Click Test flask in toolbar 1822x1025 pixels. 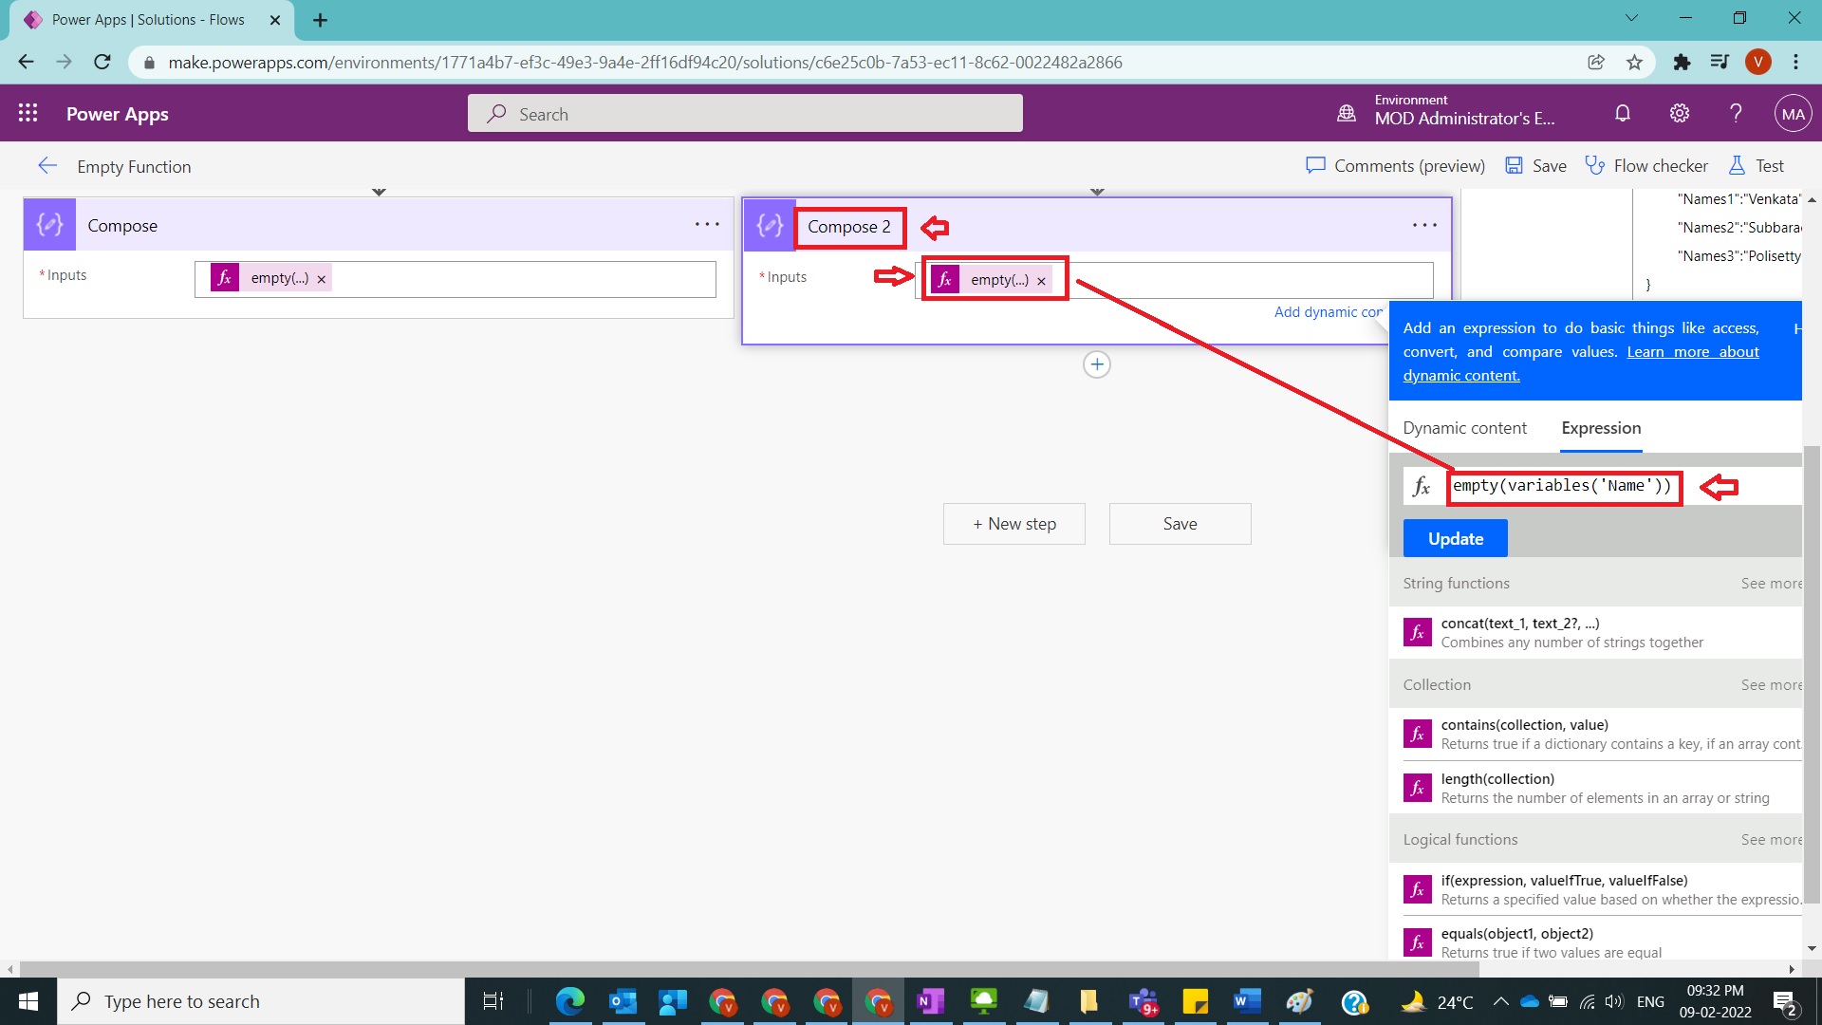coord(1757,166)
